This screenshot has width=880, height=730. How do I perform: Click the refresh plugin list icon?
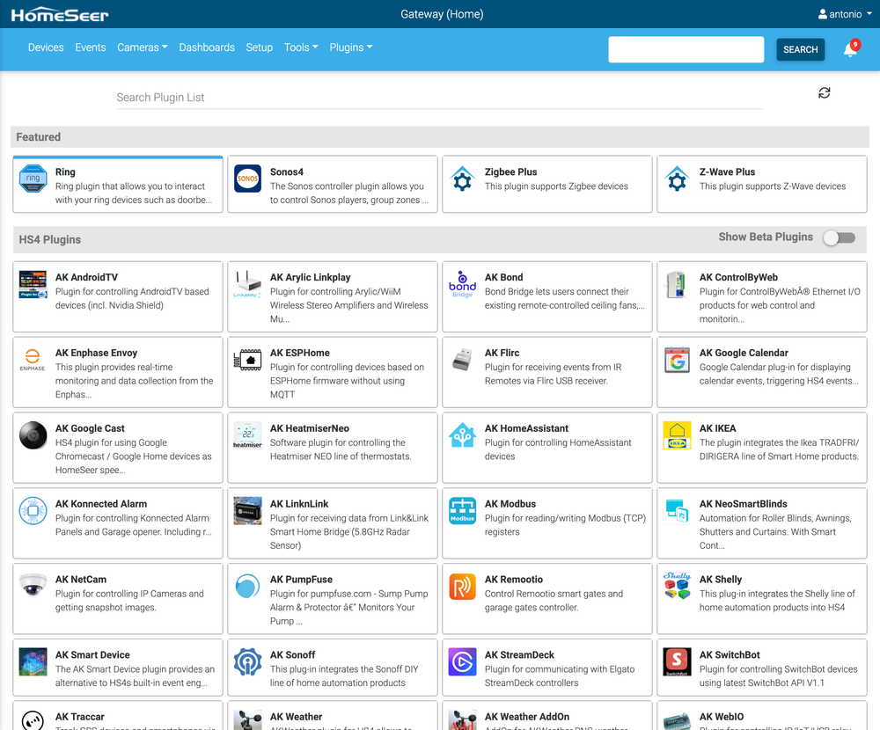824,93
